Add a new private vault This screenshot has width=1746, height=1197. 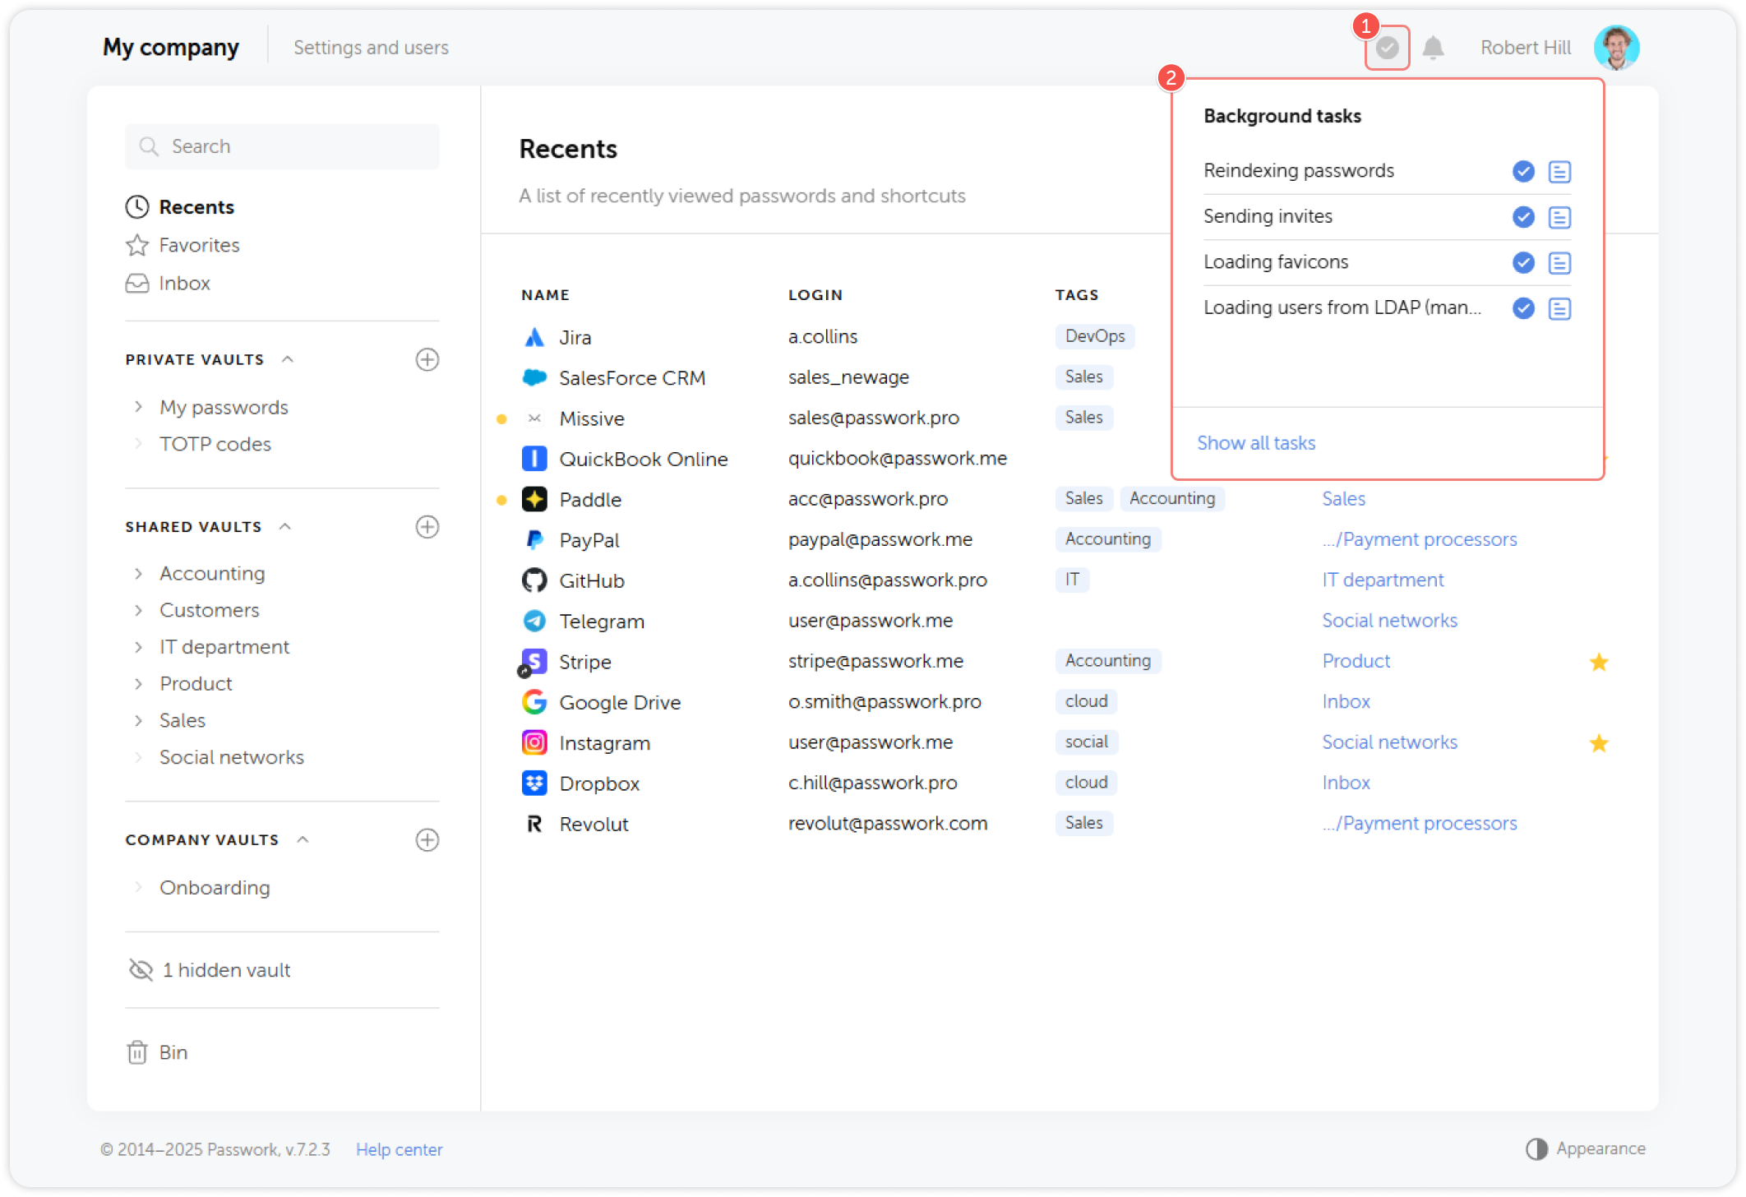pos(427,359)
